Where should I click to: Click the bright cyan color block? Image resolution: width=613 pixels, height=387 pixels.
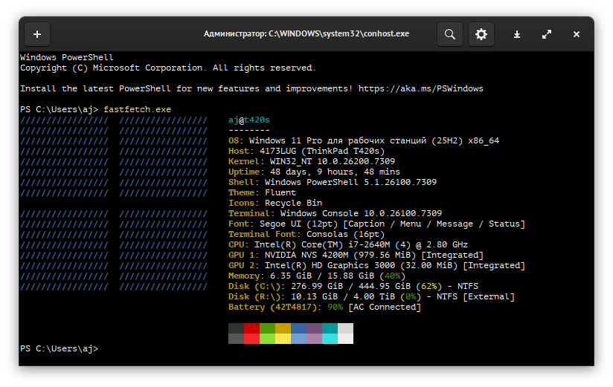coord(330,339)
